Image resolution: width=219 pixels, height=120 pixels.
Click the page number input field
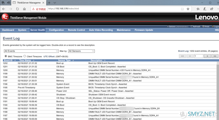(x=199, y=56)
